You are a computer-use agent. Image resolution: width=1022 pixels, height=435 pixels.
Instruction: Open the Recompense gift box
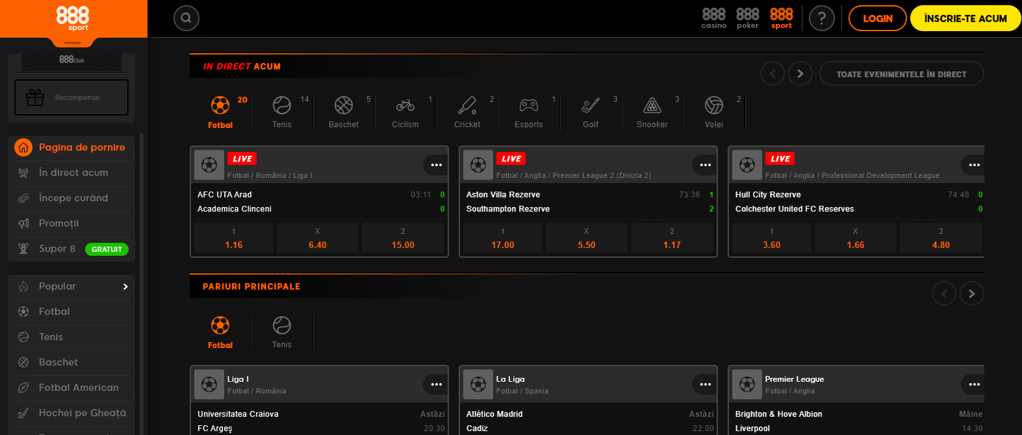tap(71, 97)
